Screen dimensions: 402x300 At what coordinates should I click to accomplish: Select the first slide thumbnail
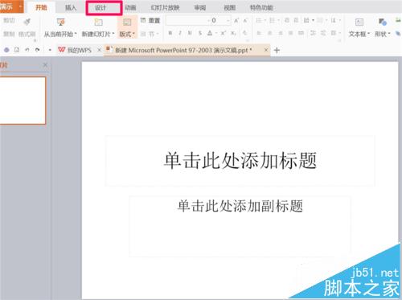tap(23, 101)
